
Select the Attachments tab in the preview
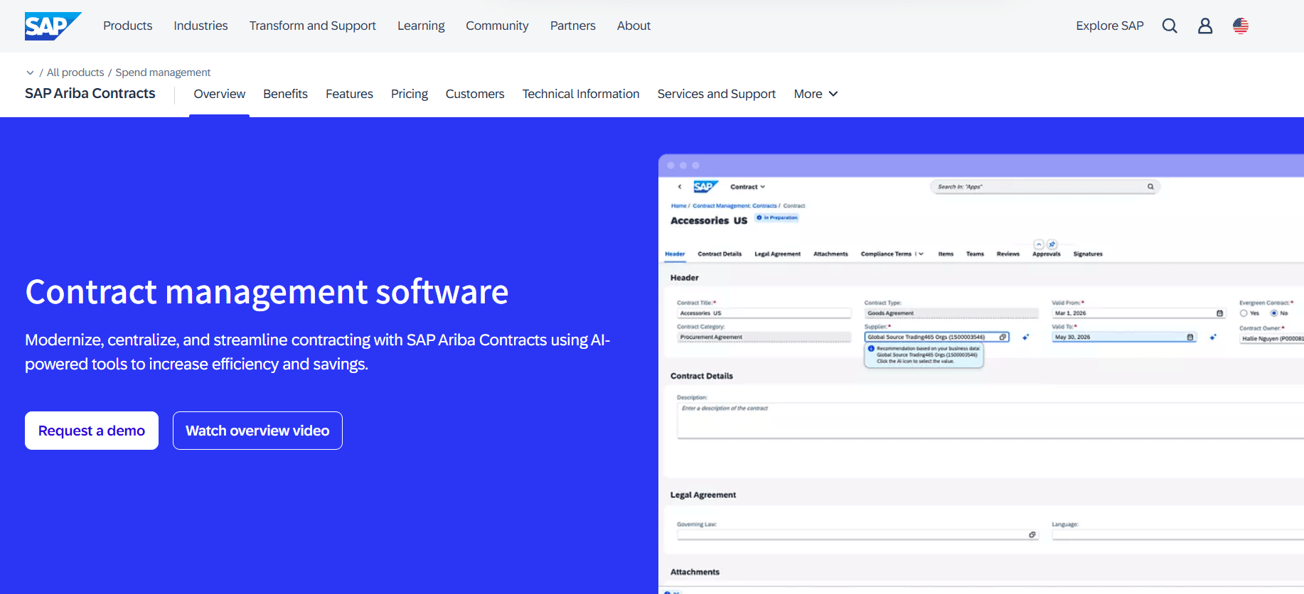point(830,254)
